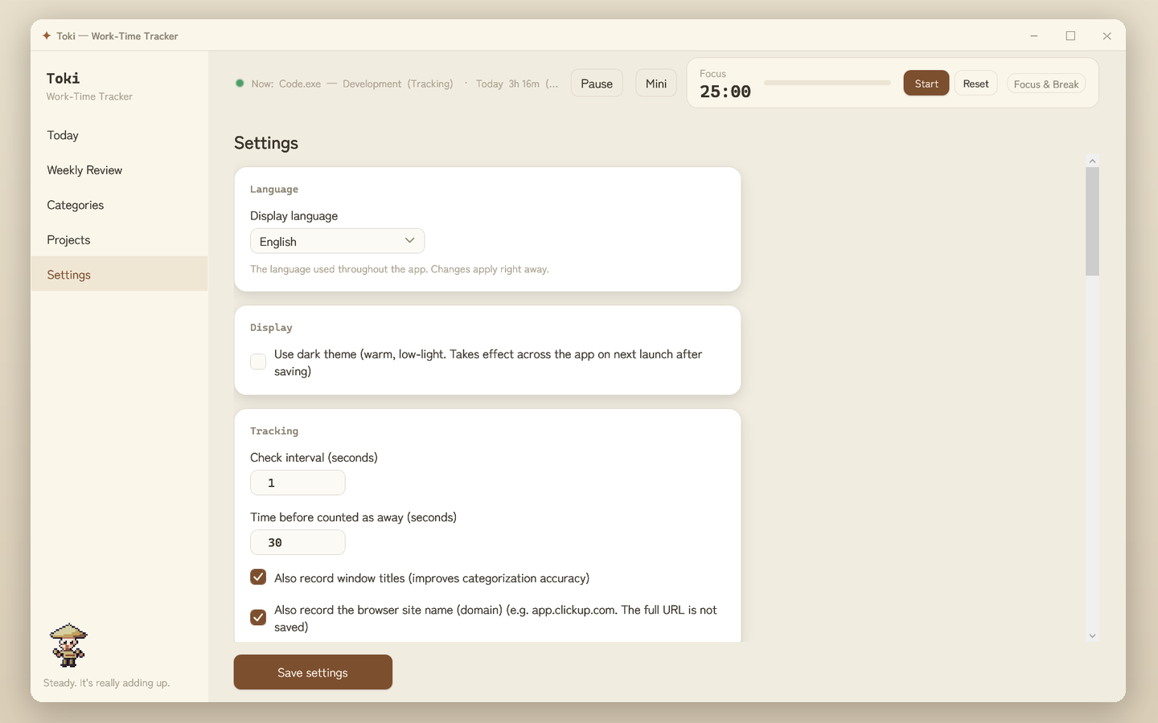Open the Today page
The height and width of the screenshot is (723, 1158).
(x=119, y=135)
